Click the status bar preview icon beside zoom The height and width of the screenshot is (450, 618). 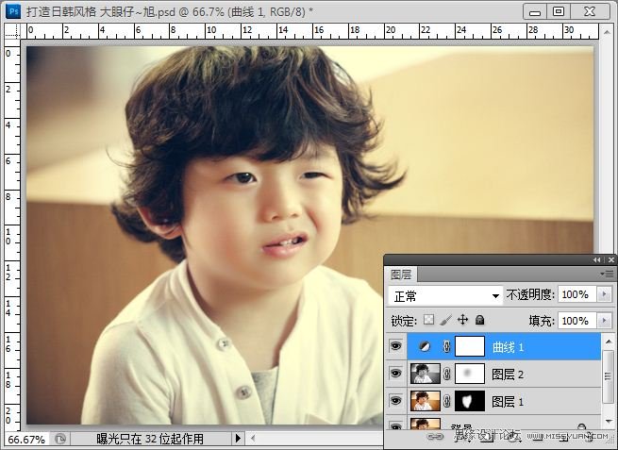[59, 439]
